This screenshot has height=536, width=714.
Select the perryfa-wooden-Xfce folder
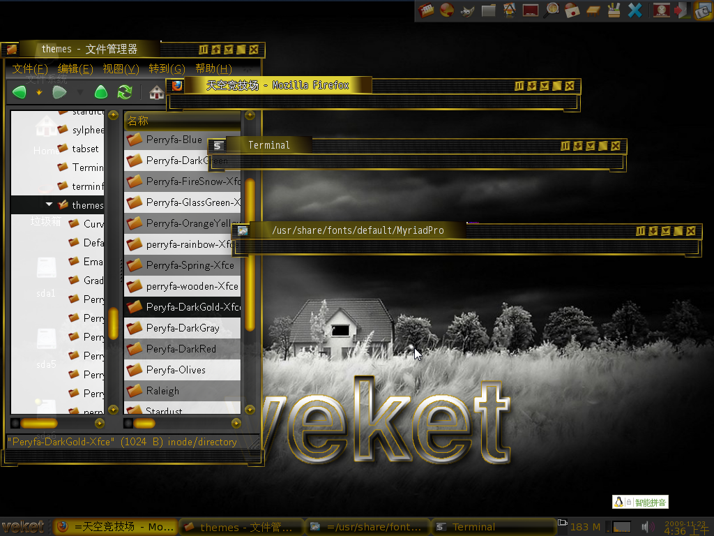tap(183, 286)
